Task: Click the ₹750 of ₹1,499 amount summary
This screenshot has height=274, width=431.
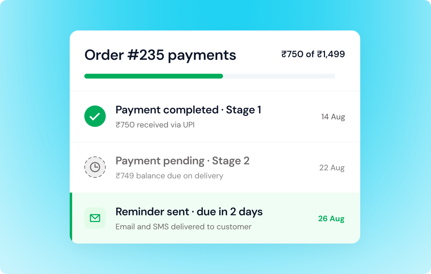Action: coord(313,54)
